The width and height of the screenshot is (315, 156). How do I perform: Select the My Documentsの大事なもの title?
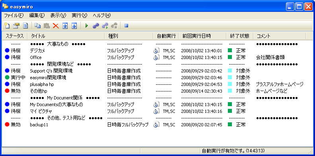(56, 105)
